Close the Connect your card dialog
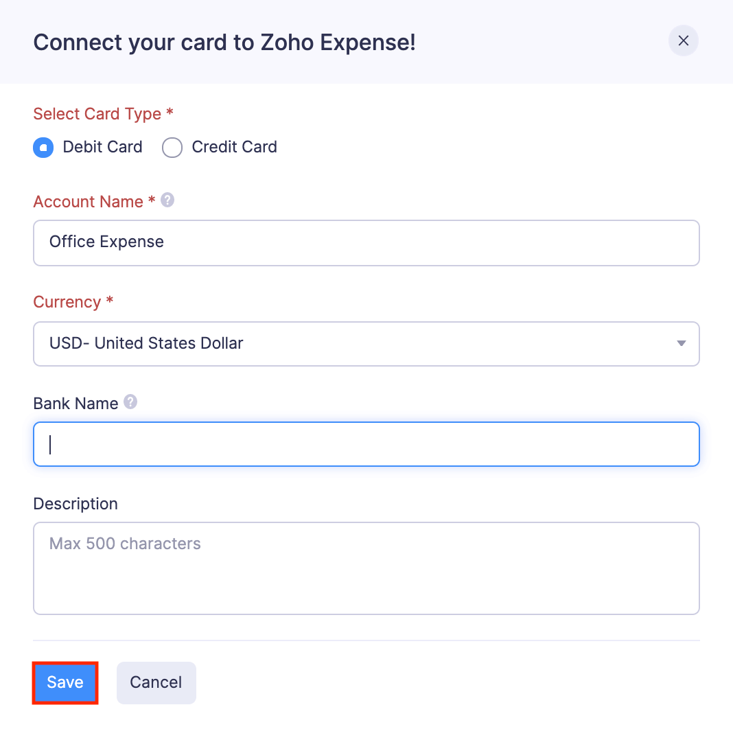Image resolution: width=733 pixels, height=740 pixels. coord(683,41)
